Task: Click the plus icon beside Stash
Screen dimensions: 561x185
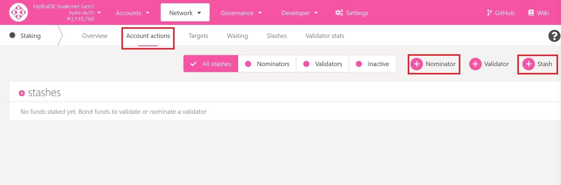Action: [x=529, y=64]
